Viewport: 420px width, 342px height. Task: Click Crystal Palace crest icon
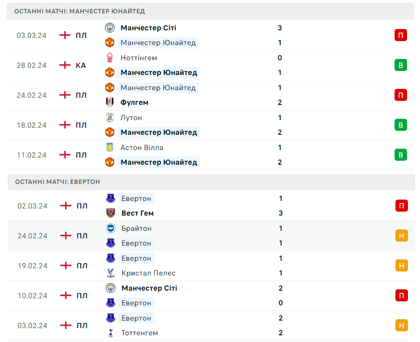click(x=110, y=273)
